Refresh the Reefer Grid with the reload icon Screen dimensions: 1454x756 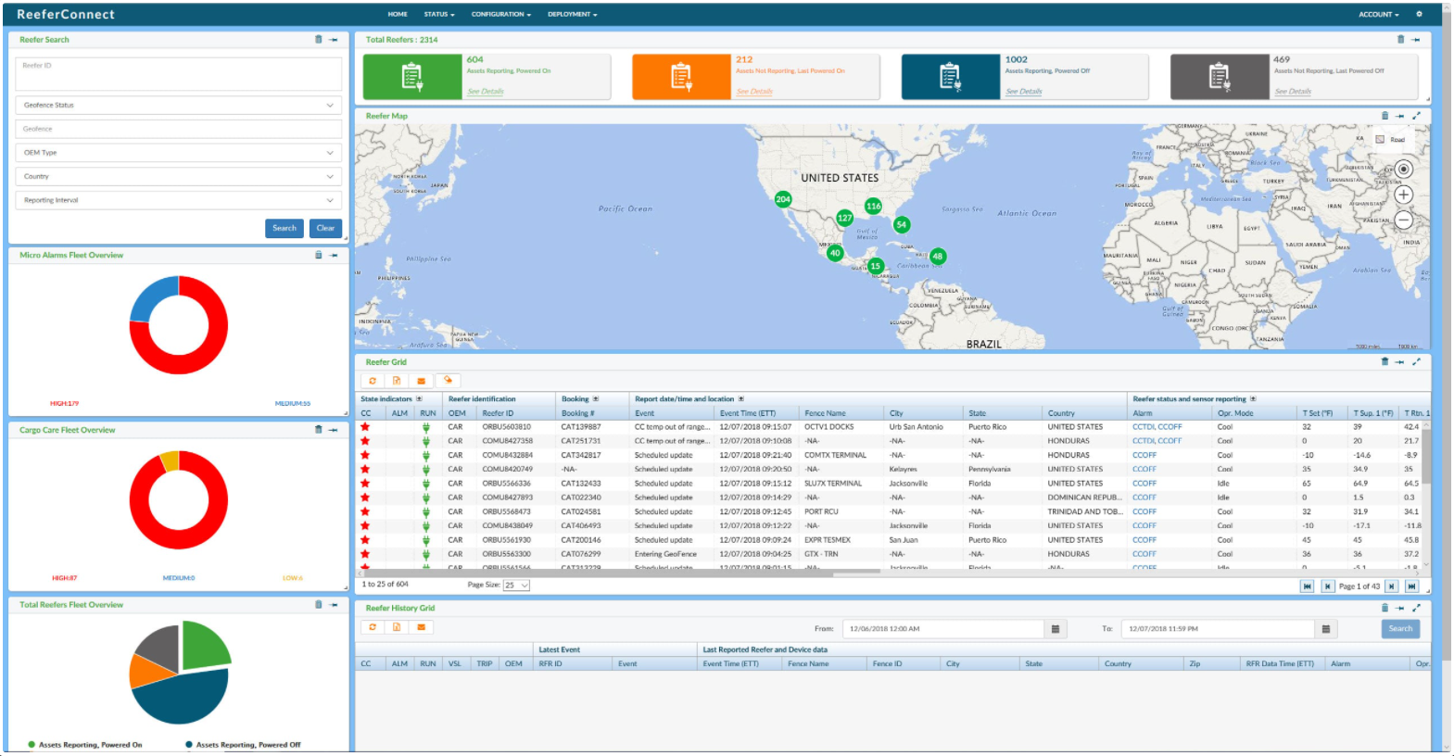pyautogui.click(x=373, y=381)
